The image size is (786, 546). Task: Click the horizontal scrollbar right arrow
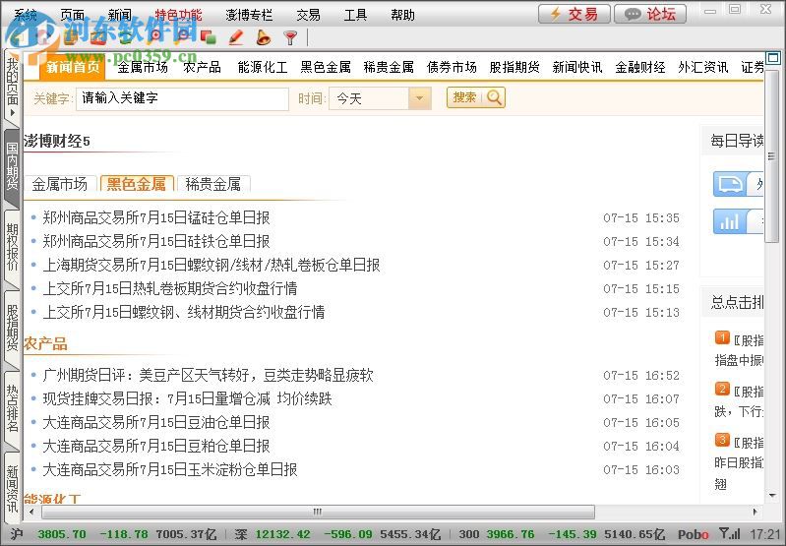pyautogui.click(x=755, y=512)
